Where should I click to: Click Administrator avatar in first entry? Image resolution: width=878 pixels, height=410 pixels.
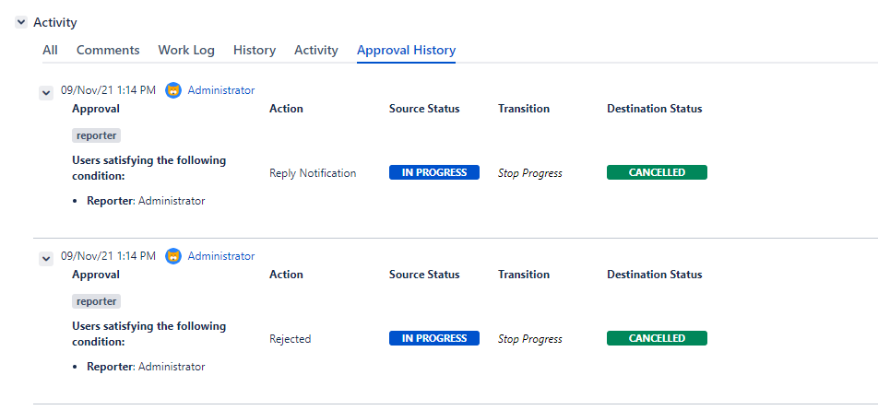(x=173, y=90)
